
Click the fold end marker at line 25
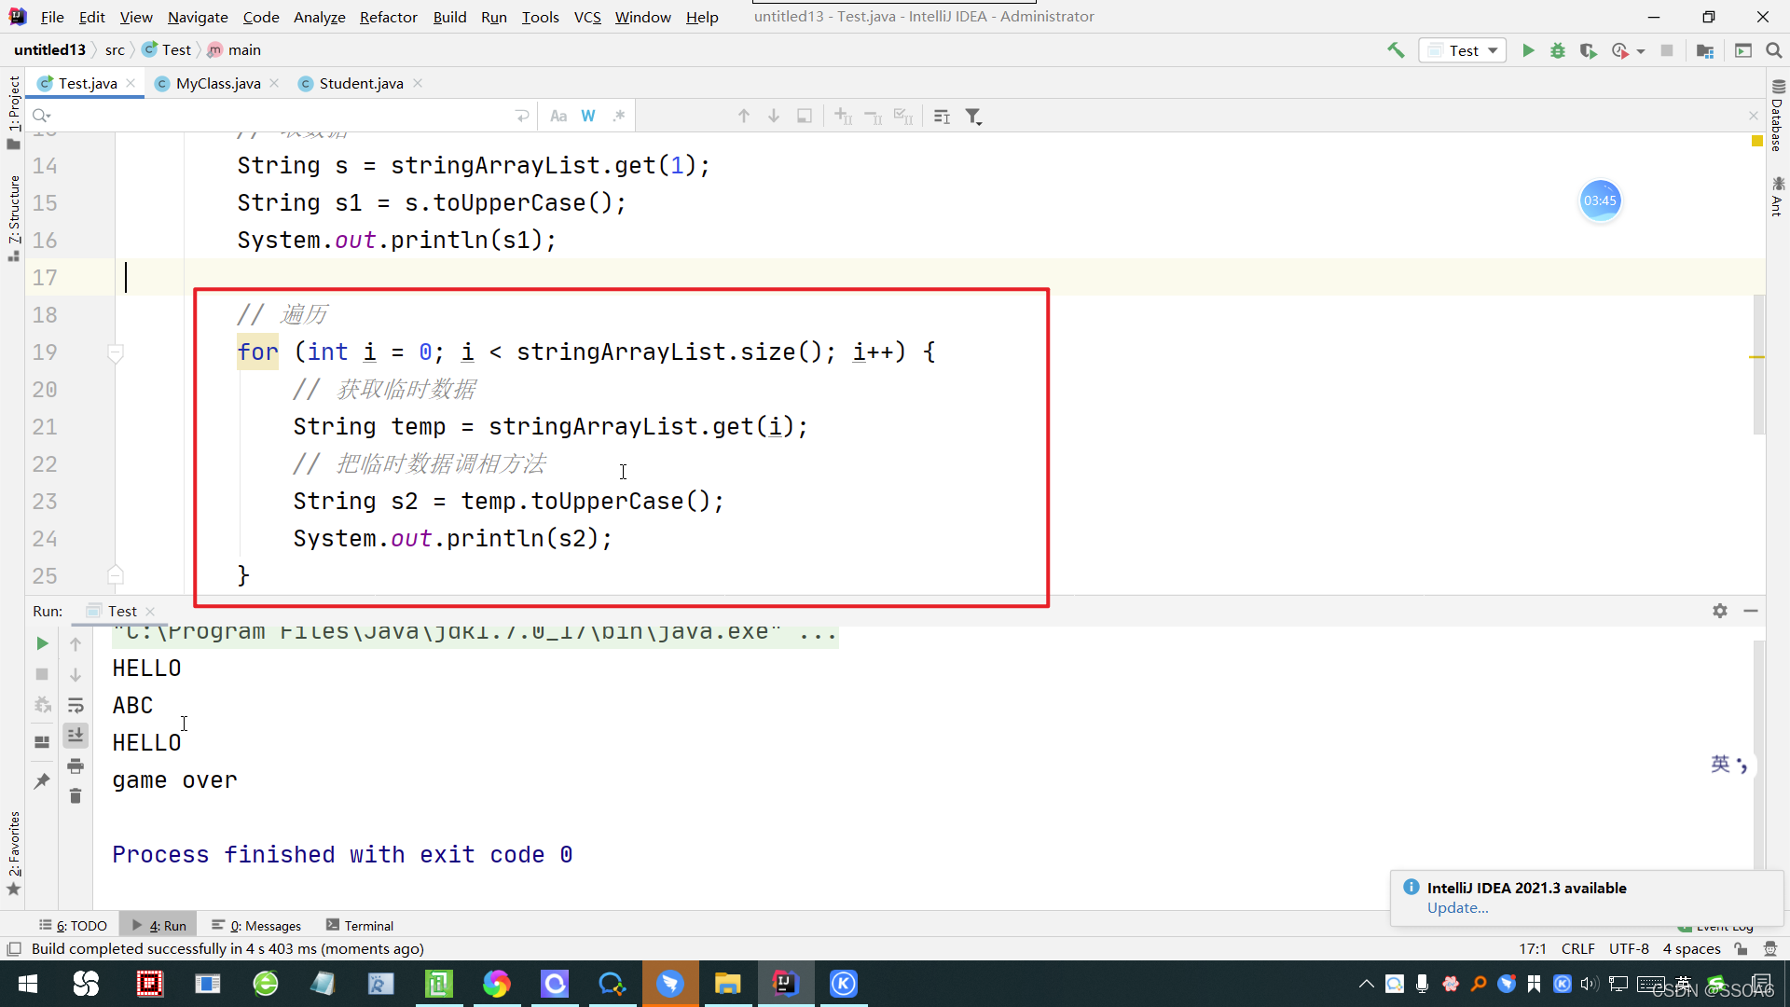point(116,575)
